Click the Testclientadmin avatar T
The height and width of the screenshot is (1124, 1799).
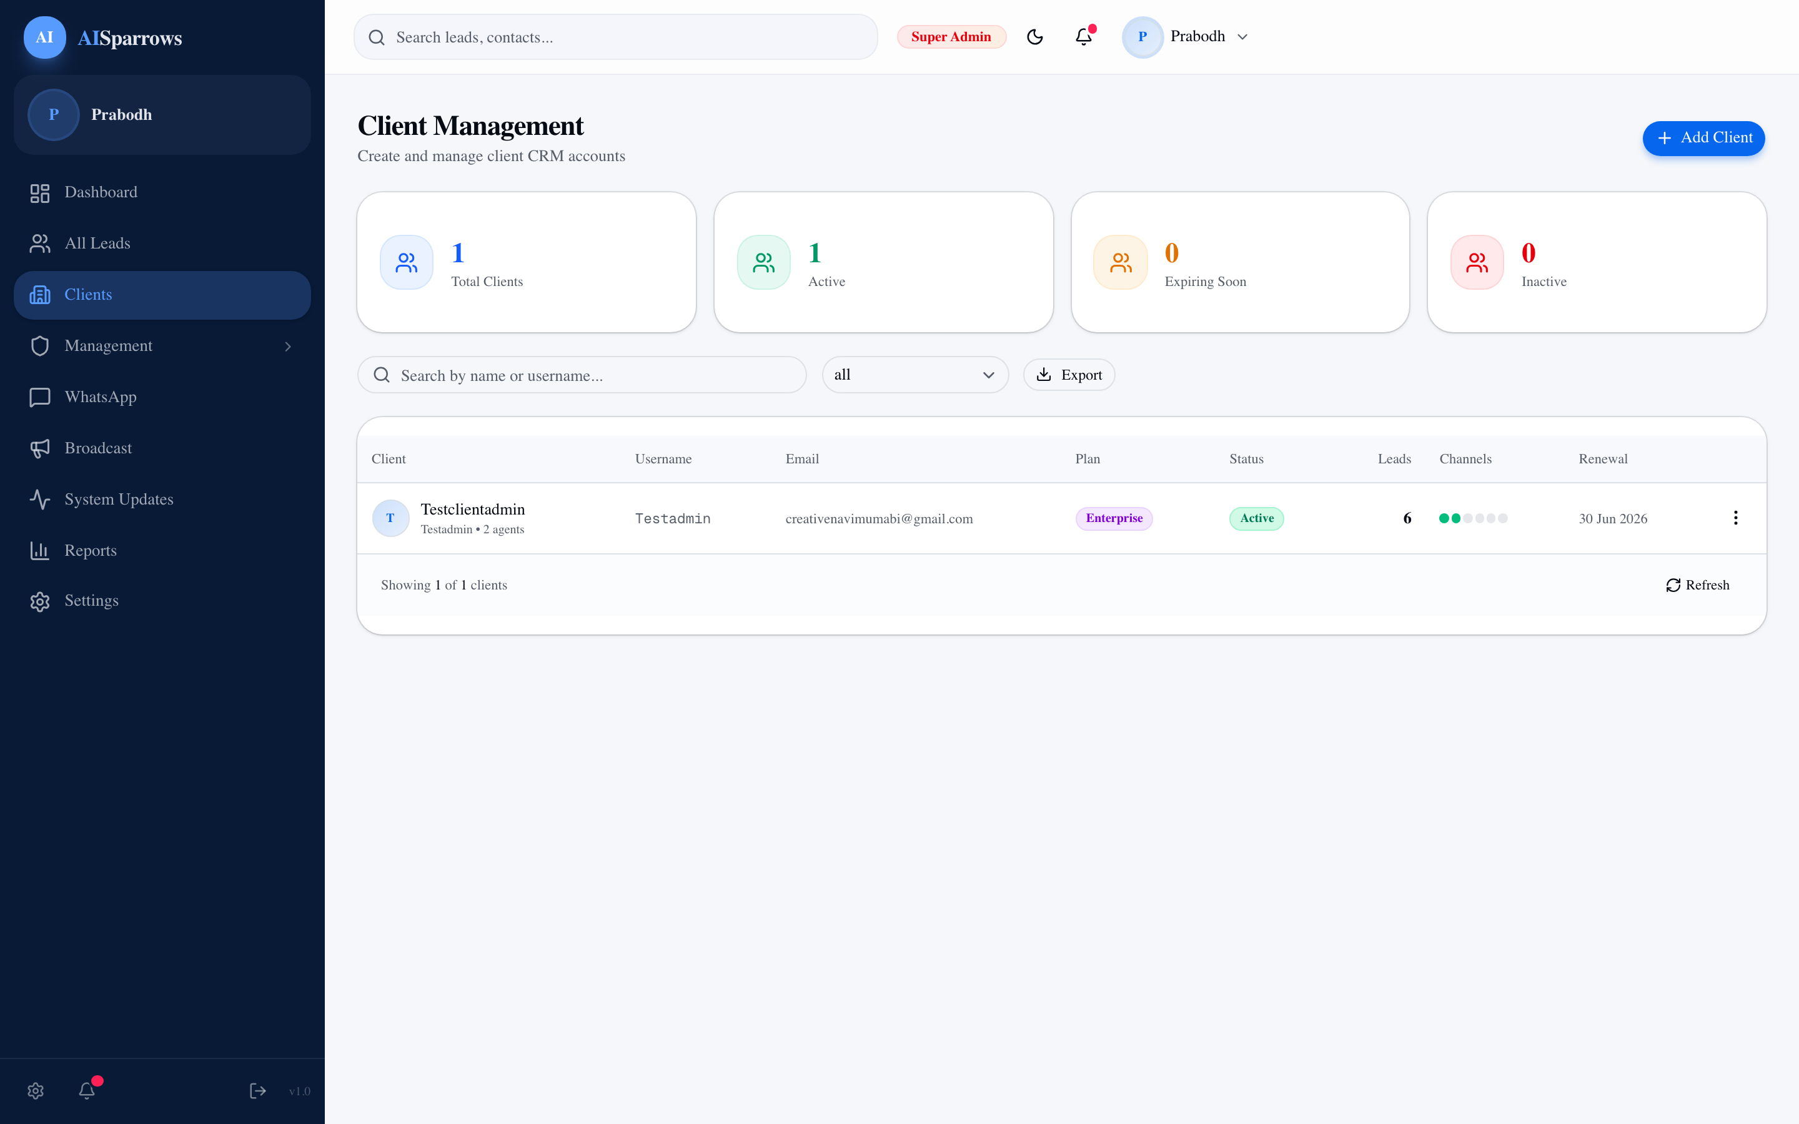tap(390, 518)
